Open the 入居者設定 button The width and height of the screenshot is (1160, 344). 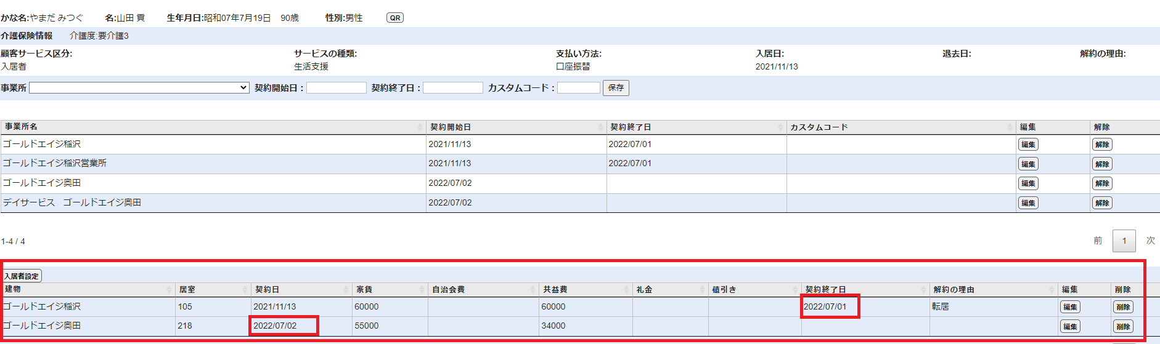[22, 276]
